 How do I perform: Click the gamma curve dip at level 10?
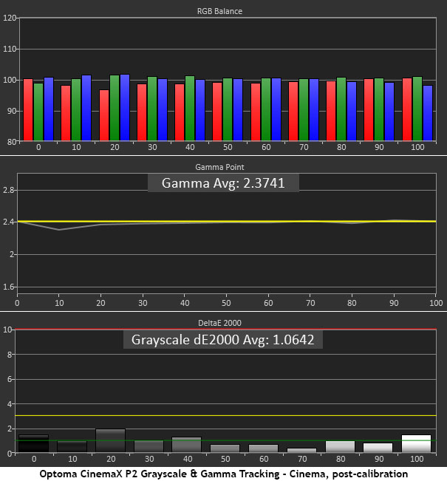[x=59, y=230]
